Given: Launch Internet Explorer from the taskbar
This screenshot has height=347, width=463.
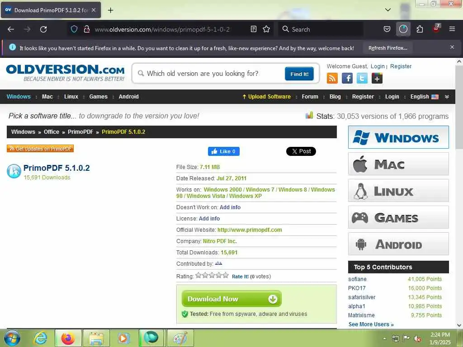Looking at the screenshot, I should pyautogui.click(x=40, y=338).
